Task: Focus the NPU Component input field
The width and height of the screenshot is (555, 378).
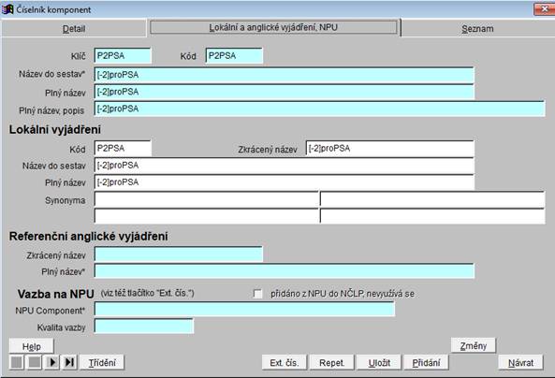Action: click(244, 309)
